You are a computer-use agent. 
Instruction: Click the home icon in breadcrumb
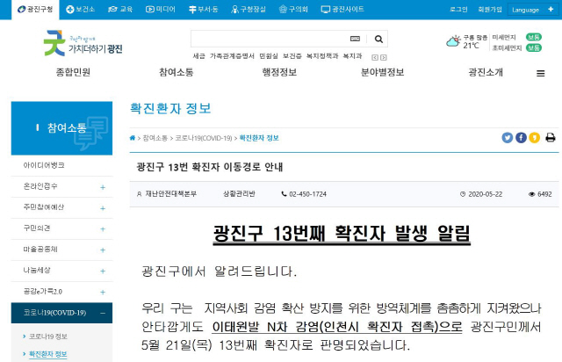[x=133, y=138]
